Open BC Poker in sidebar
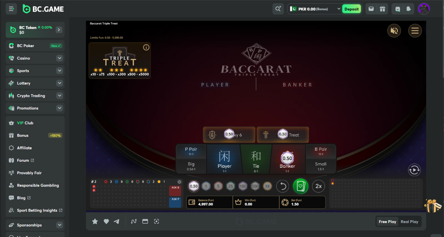The image size is (444, 237). 35,46
